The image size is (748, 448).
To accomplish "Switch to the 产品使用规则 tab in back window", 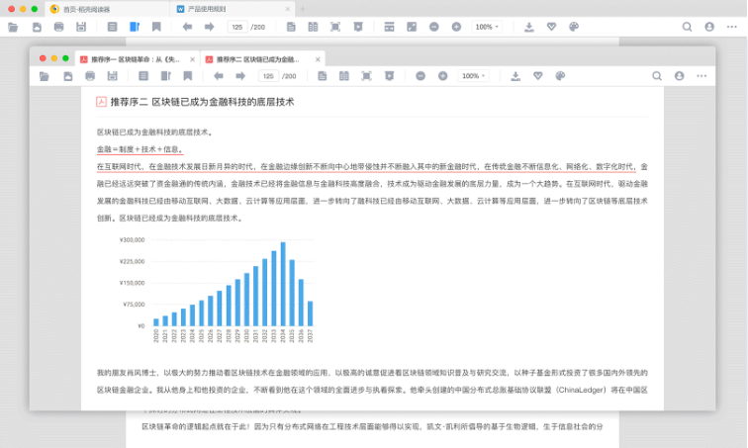I will [230, 9].
